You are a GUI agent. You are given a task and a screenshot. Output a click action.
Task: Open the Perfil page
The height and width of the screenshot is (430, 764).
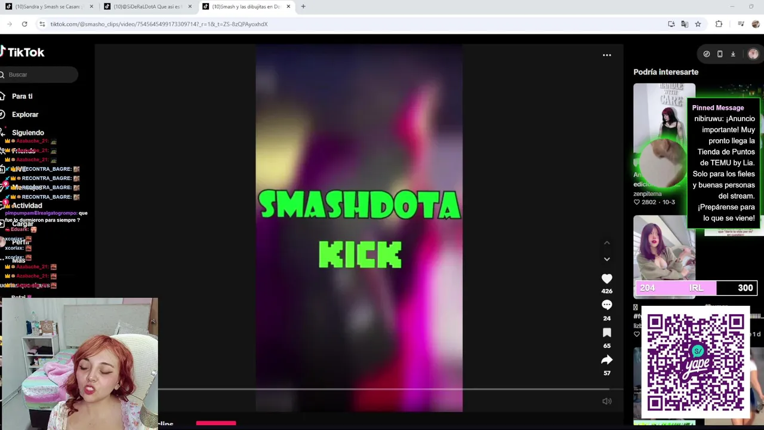click(20, 242)
